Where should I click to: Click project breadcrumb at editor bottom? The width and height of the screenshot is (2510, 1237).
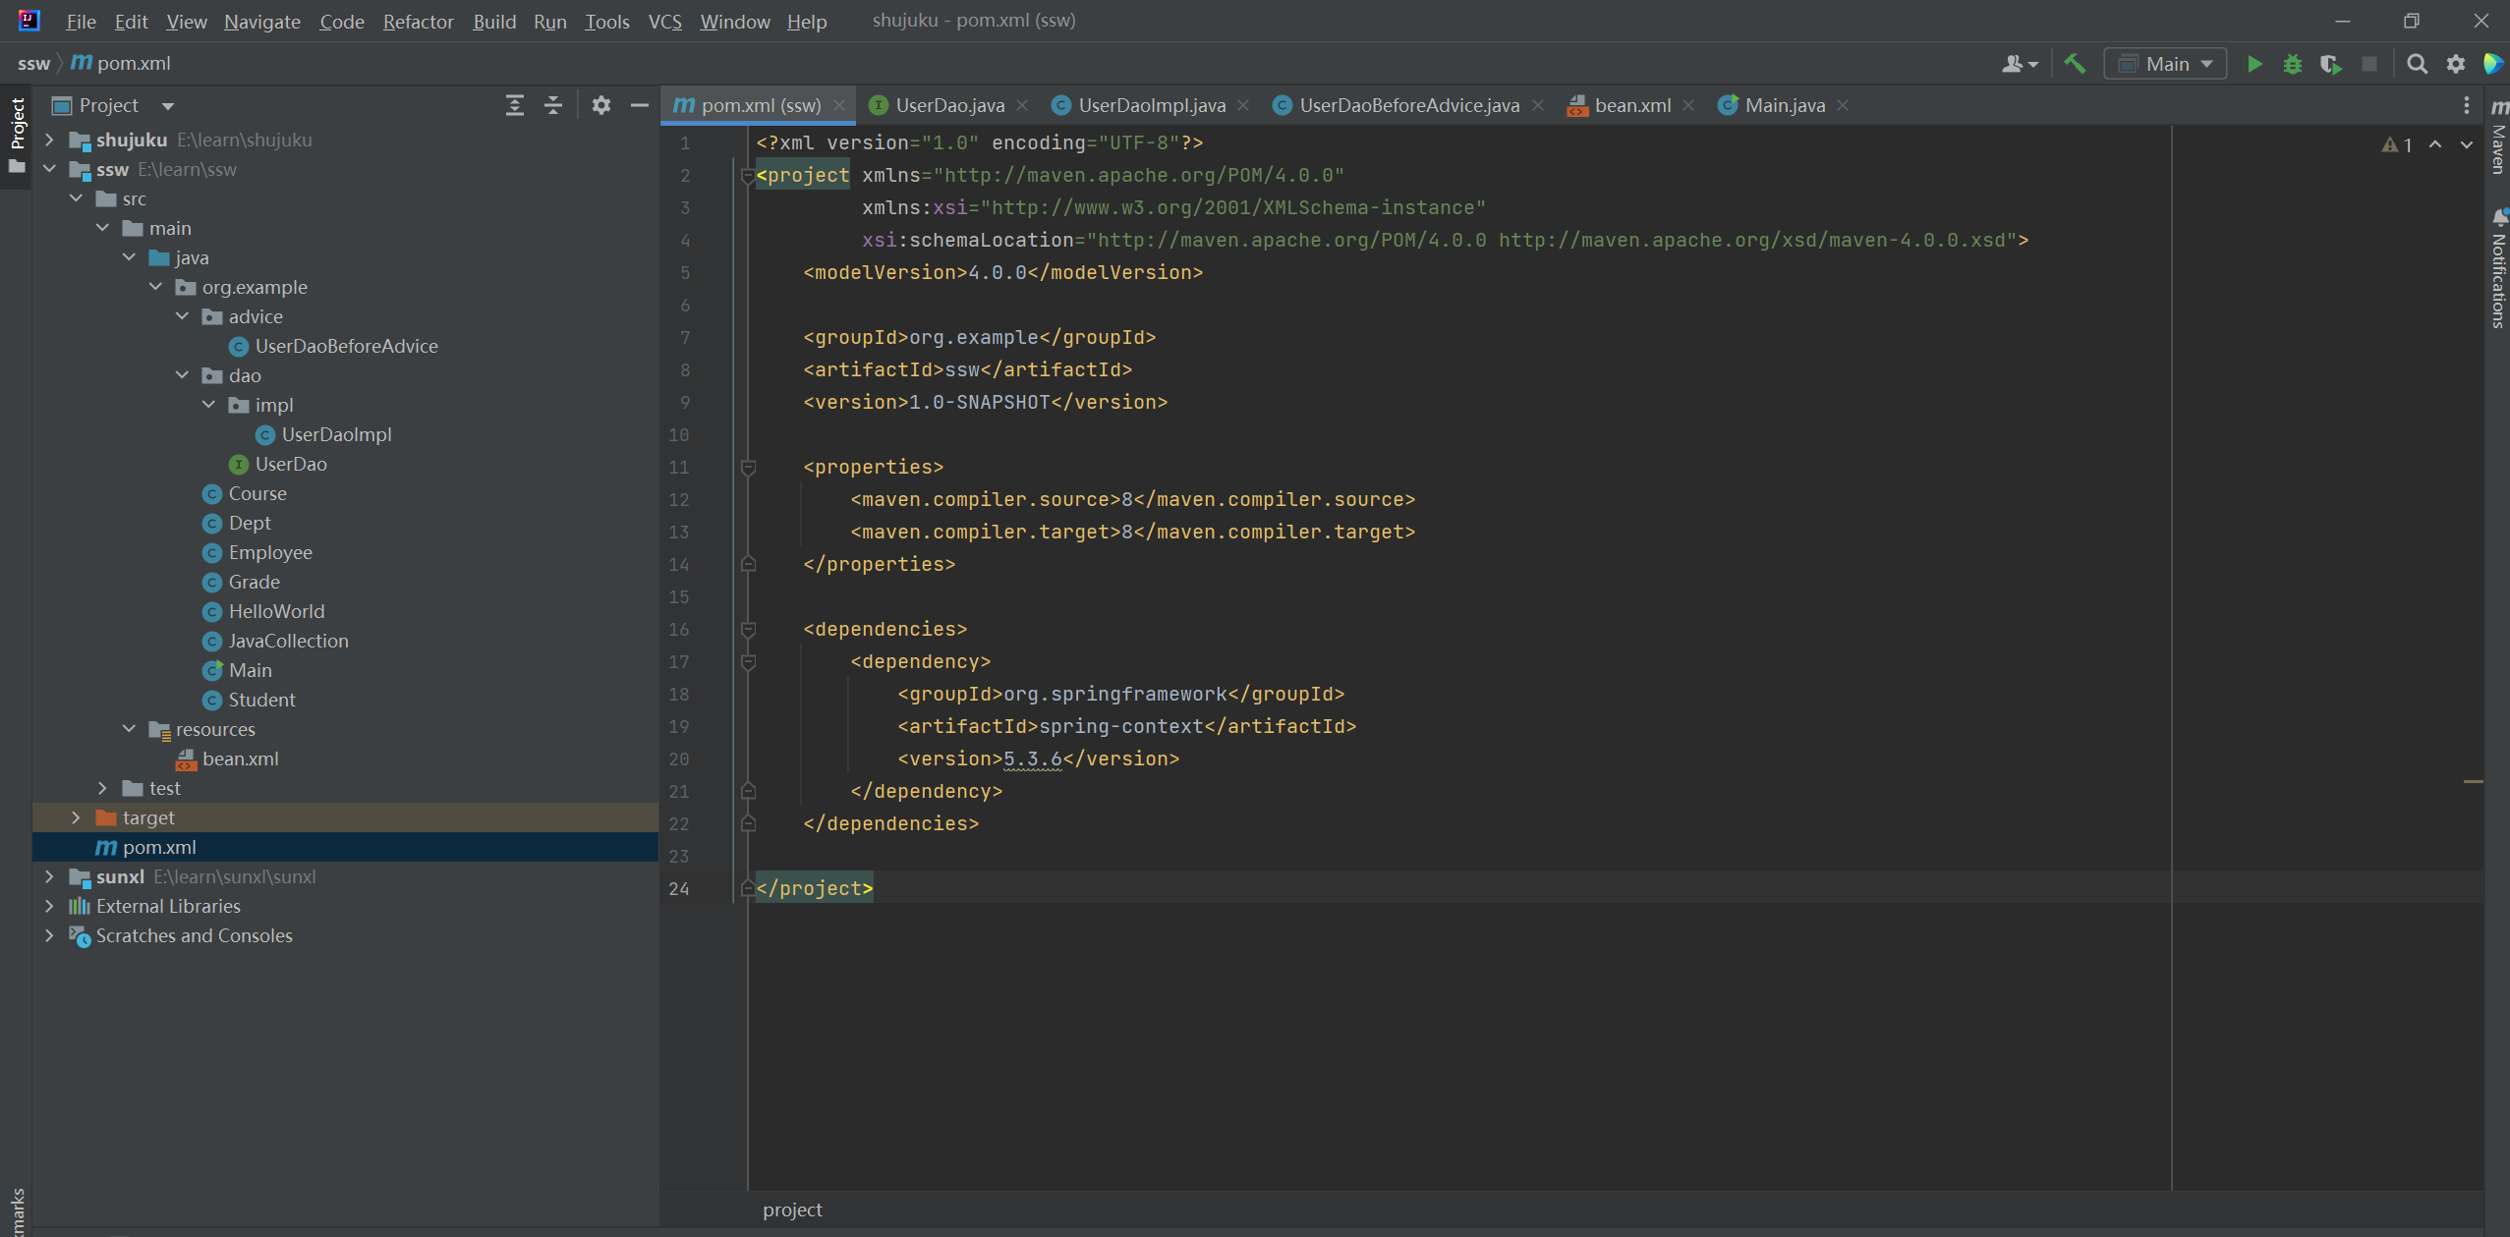(791, 1209)
